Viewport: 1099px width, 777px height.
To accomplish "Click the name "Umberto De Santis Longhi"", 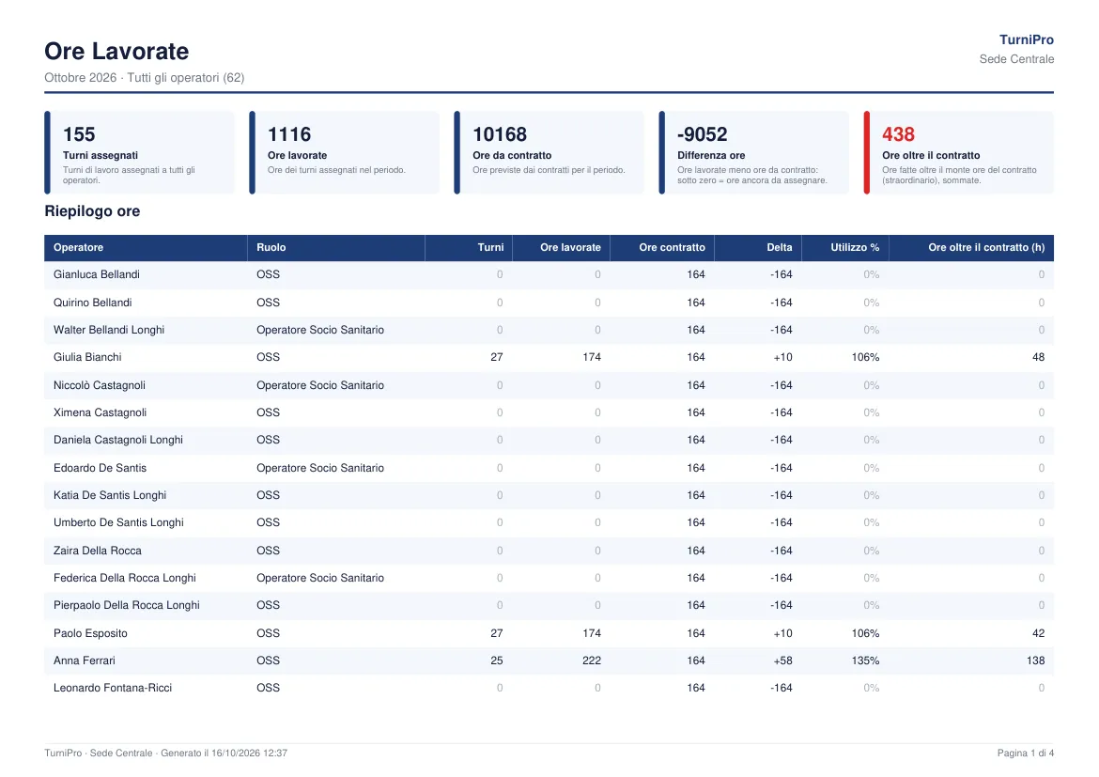I will 118,522.
